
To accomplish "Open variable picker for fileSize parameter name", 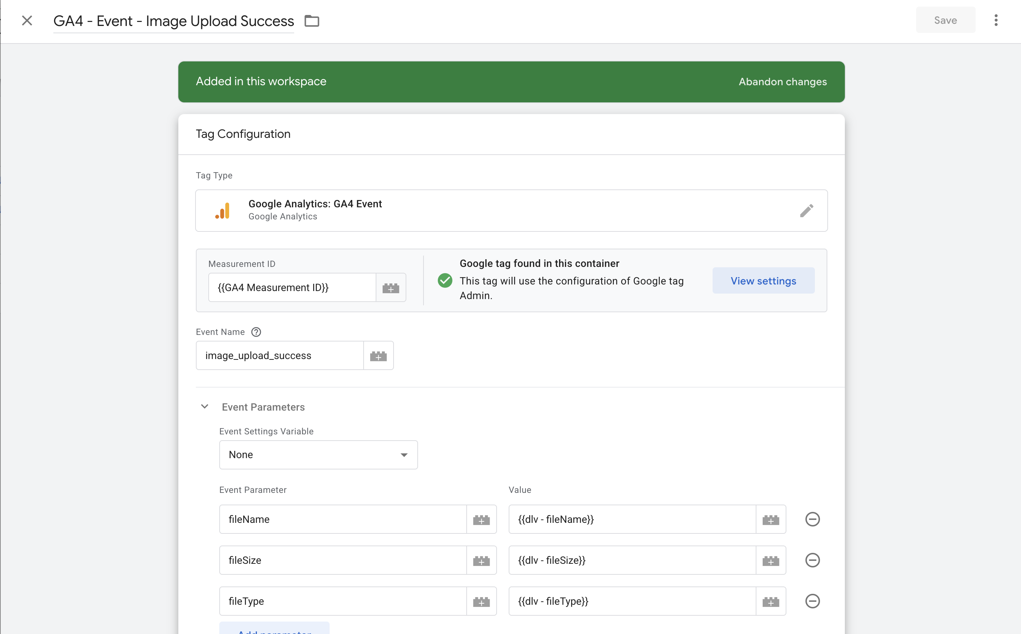I will [481, 560].
